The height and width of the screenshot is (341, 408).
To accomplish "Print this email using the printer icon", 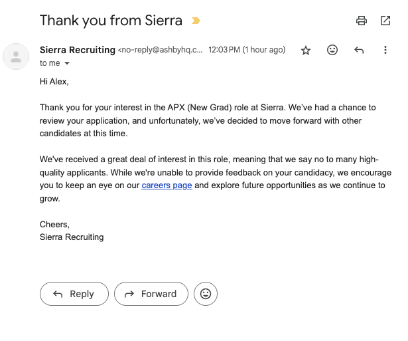I will click(362, 21).
